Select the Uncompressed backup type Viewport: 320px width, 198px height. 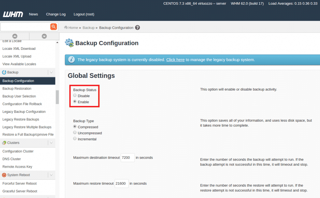click(x=75, y=133)
